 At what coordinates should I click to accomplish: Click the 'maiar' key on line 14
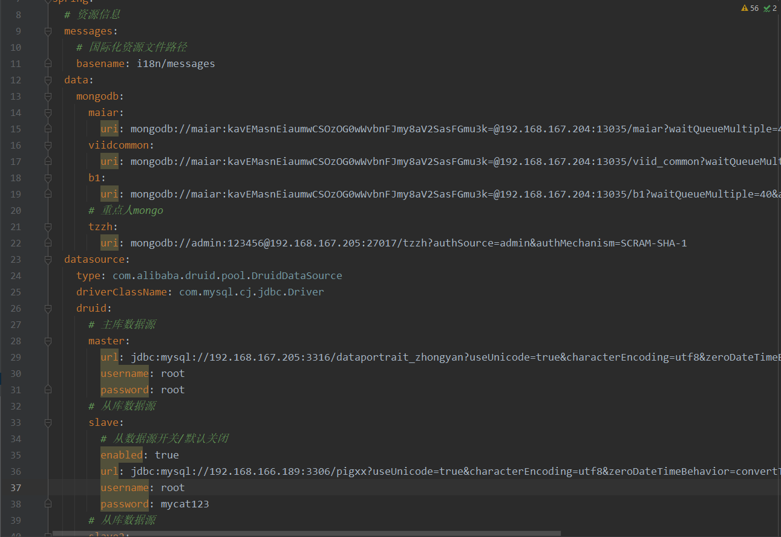click(x=103, y=113)
